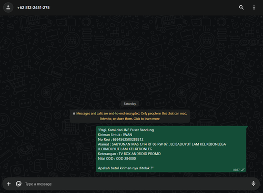Click the lock icon in the encryption notice
Screen dimensions: 263x193
click(74, 113)
